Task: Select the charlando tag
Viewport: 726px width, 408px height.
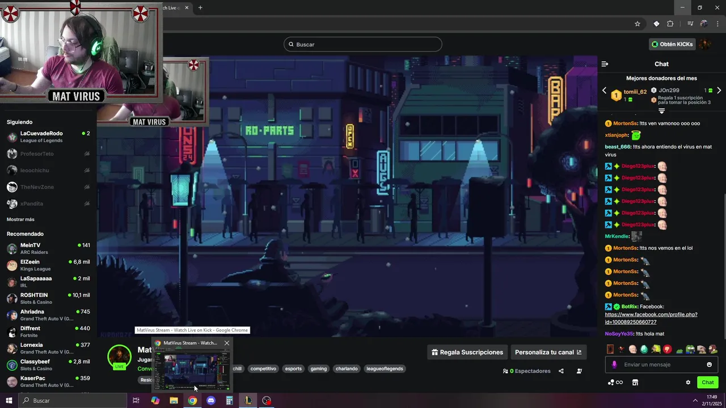Action: 347,368
